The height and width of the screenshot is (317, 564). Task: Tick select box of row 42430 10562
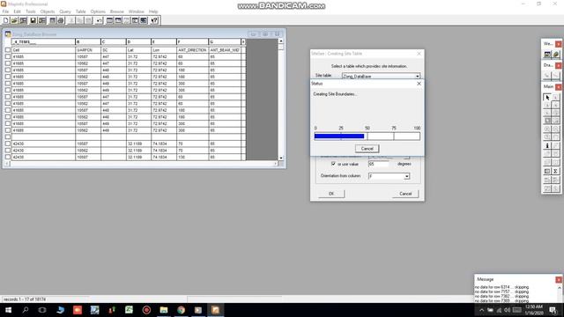tap(8, 151)
